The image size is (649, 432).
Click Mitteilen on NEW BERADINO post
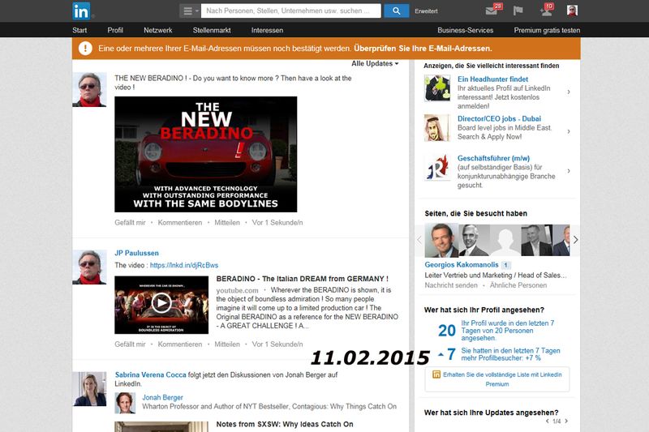(x=227, y=222)
